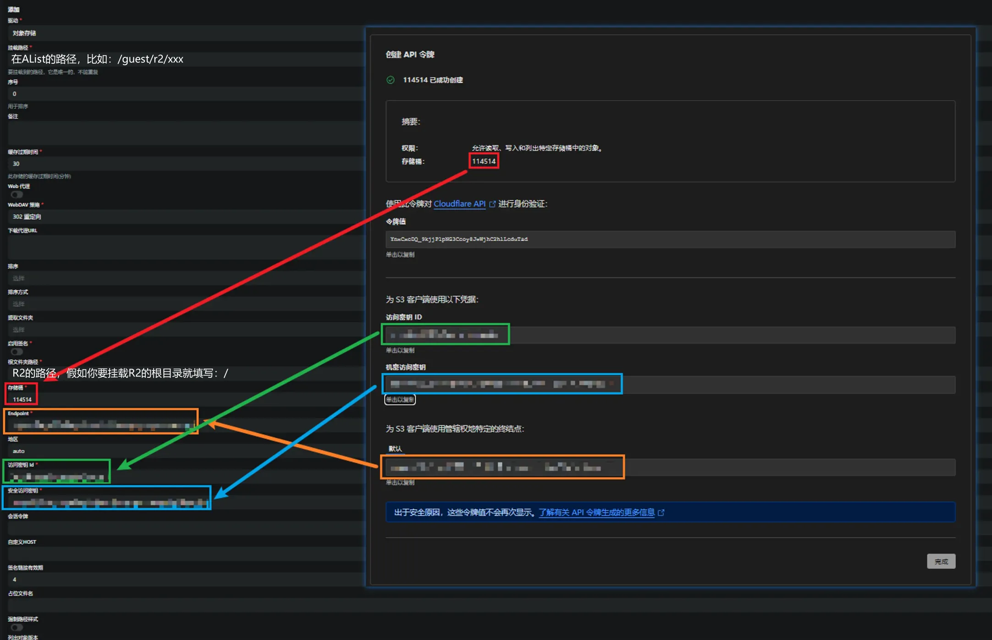Enable the 启用签名 switch
The width and height of the screenshot is (992, 640).
point(17,352)
